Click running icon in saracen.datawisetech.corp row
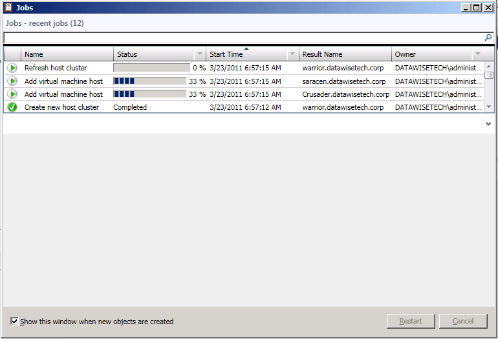This screenshot has width=498, height=339. tap(12, 81)
